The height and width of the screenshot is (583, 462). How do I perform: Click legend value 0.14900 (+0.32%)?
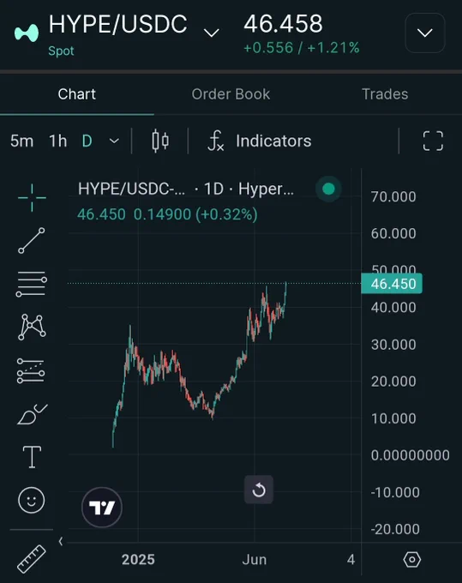195,214
